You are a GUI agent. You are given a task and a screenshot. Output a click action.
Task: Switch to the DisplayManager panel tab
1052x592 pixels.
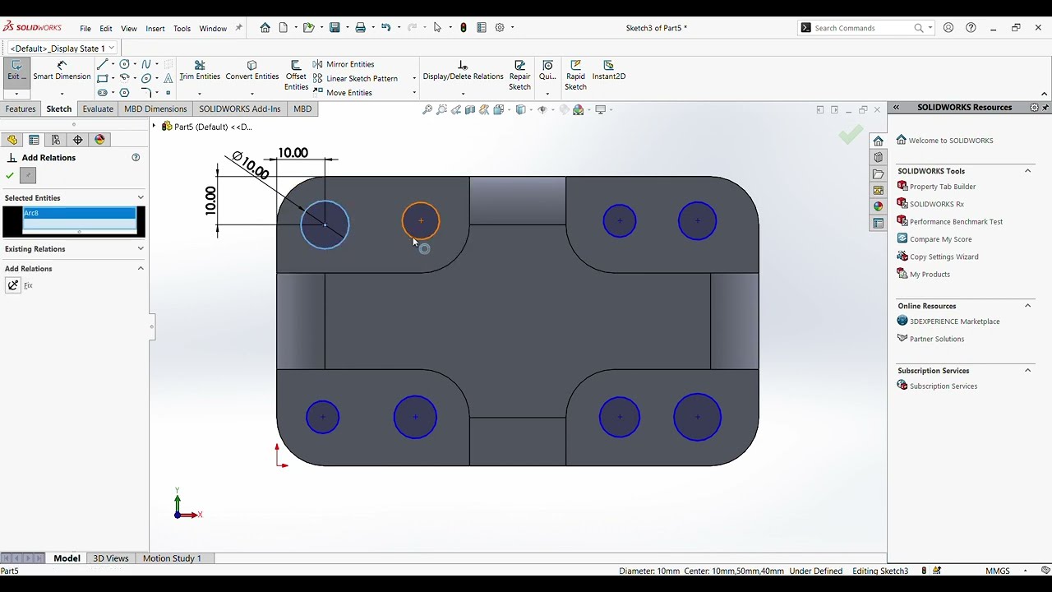click(100, 140)
